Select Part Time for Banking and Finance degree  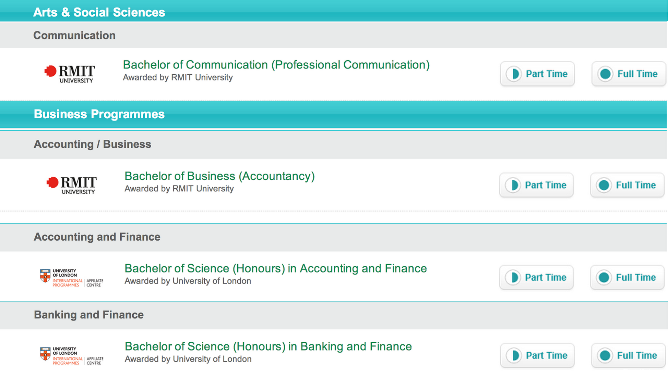(x=537, y=356)
